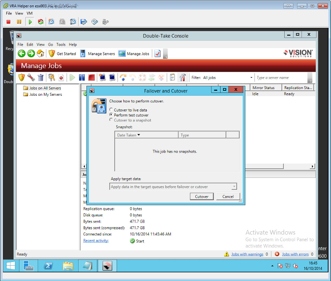Click the muted volume tray icon
This screenshot has height=281, width=331.
[x=295, y=266]
